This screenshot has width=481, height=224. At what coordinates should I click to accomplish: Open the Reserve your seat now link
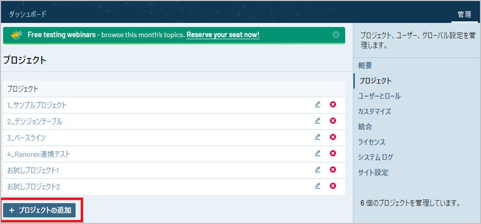tap(223, 35)
